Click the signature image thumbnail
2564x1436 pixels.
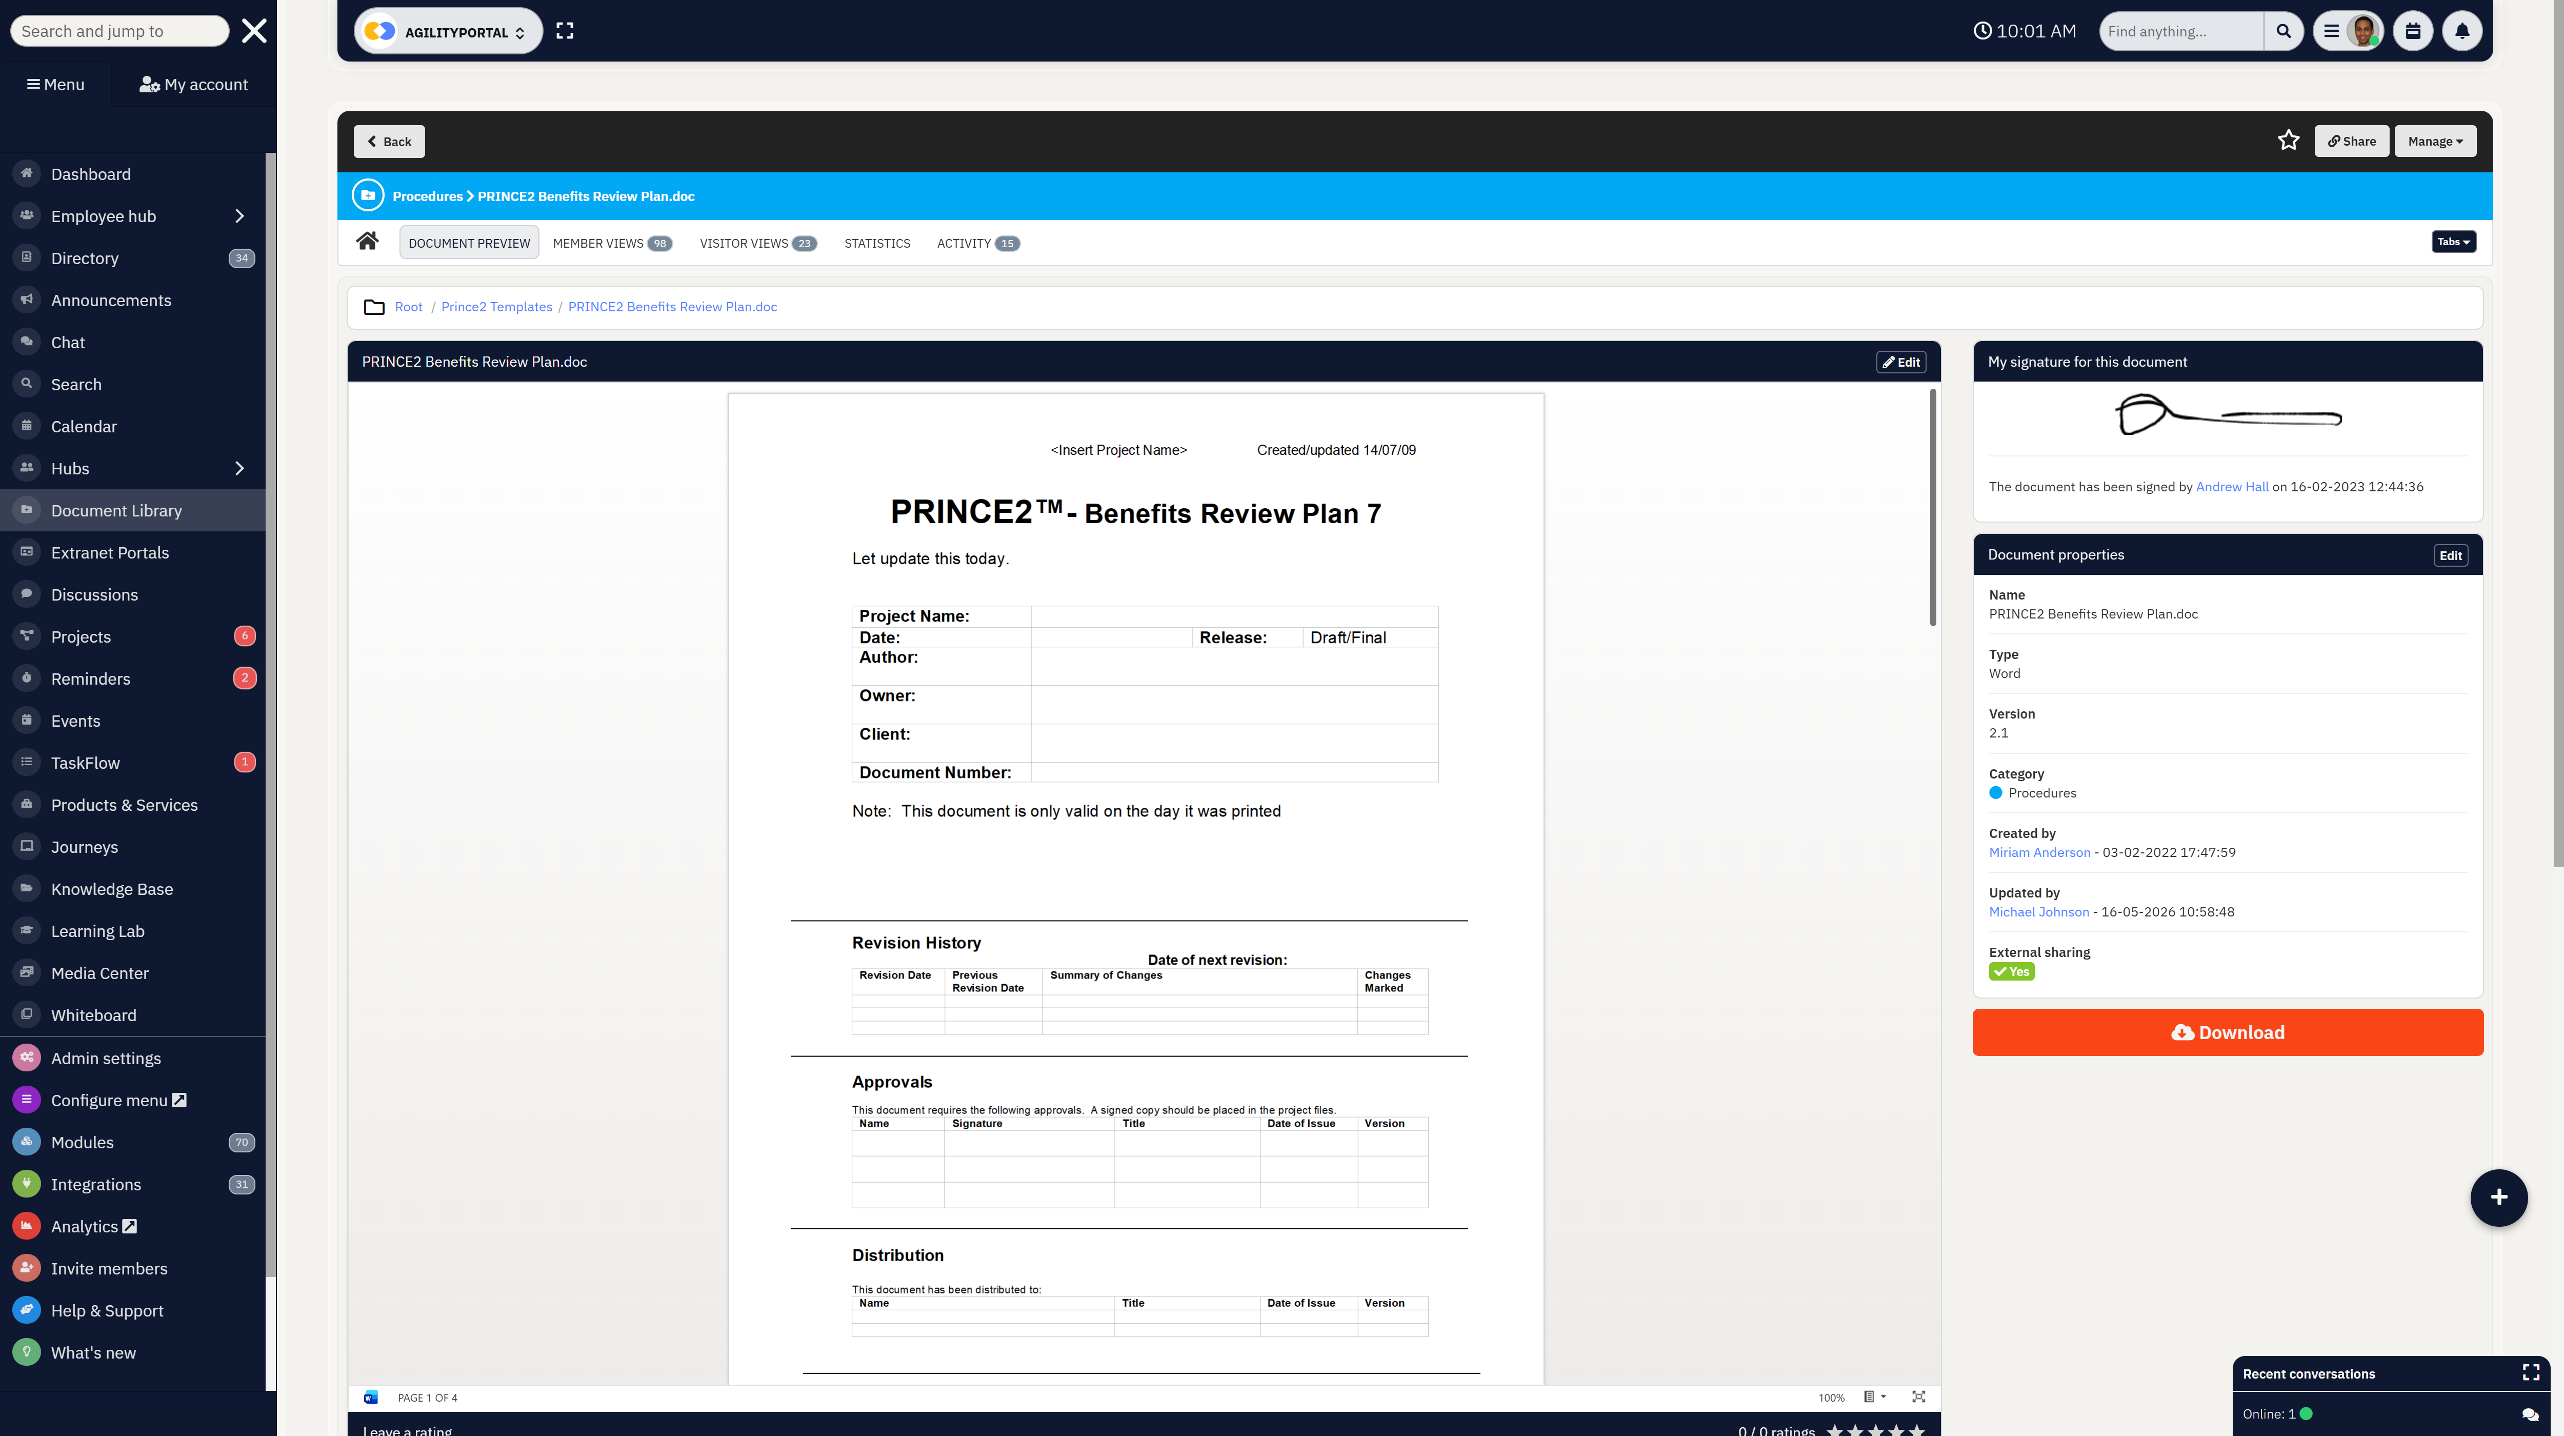pyautogui.click(x=2228, y=415)
